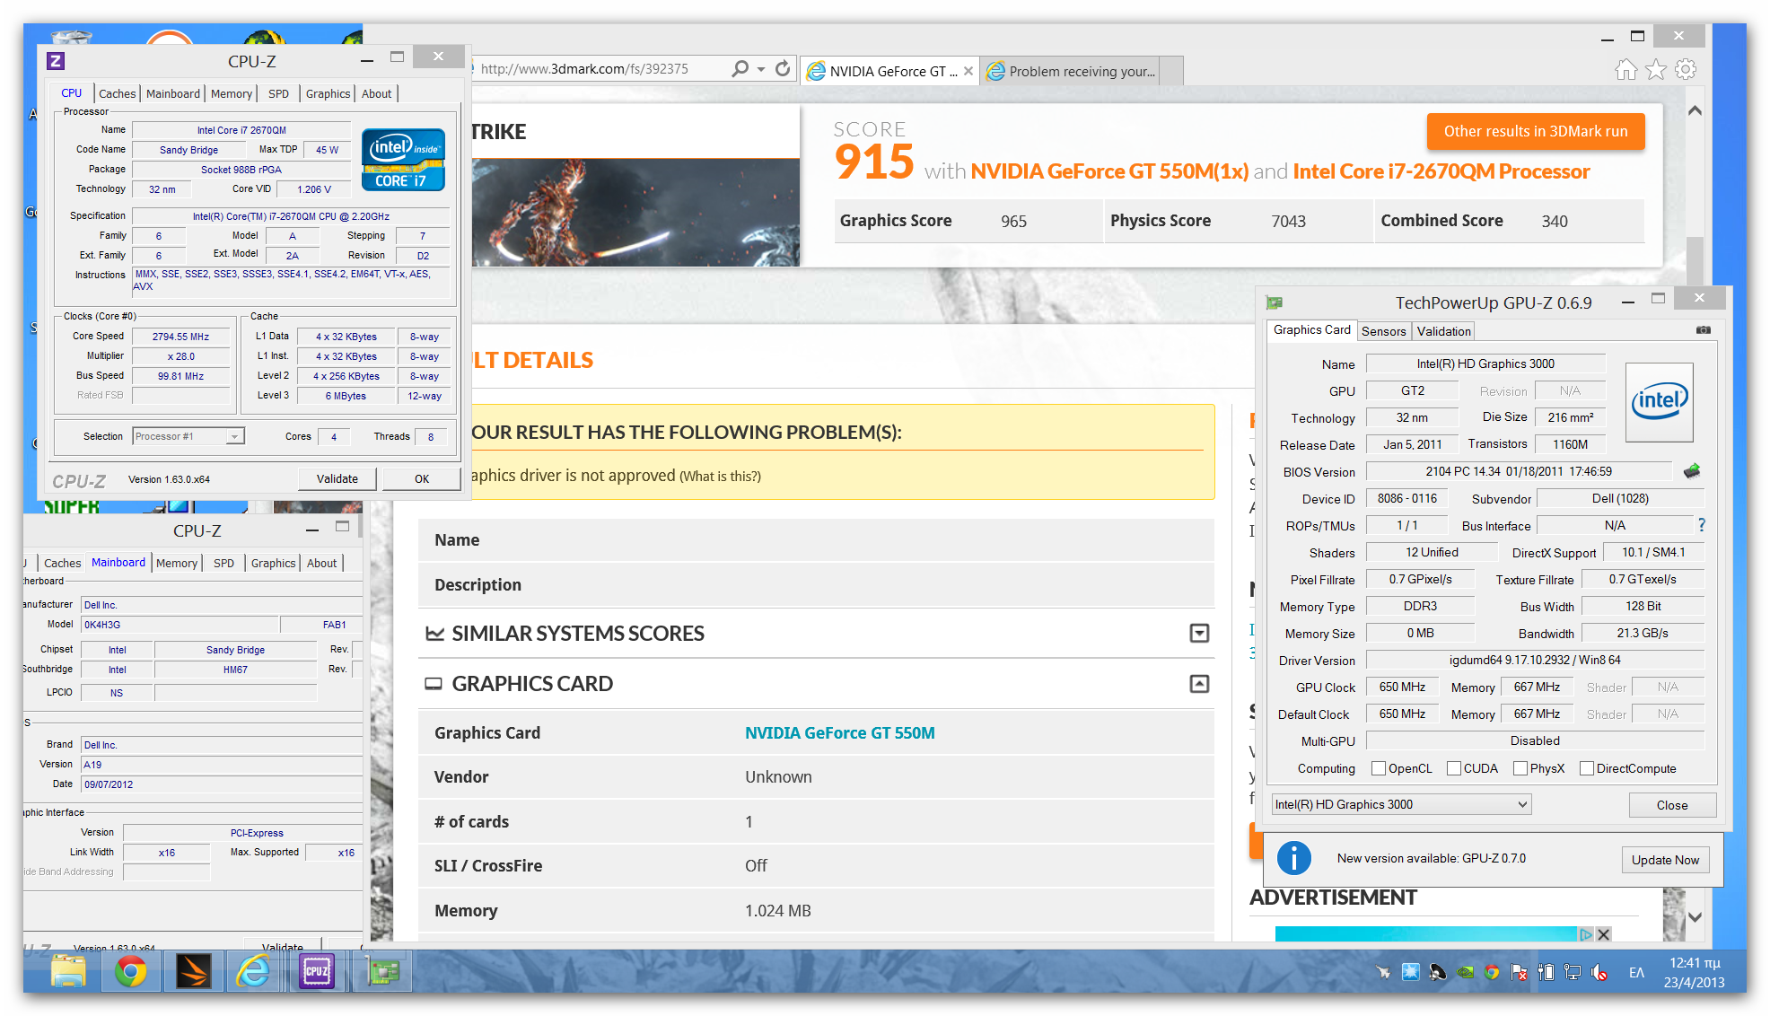
Task: Toggle the DirectCompute checkbox in GPU-Z
Action: pyautogui.click(x=1587, y=768)
